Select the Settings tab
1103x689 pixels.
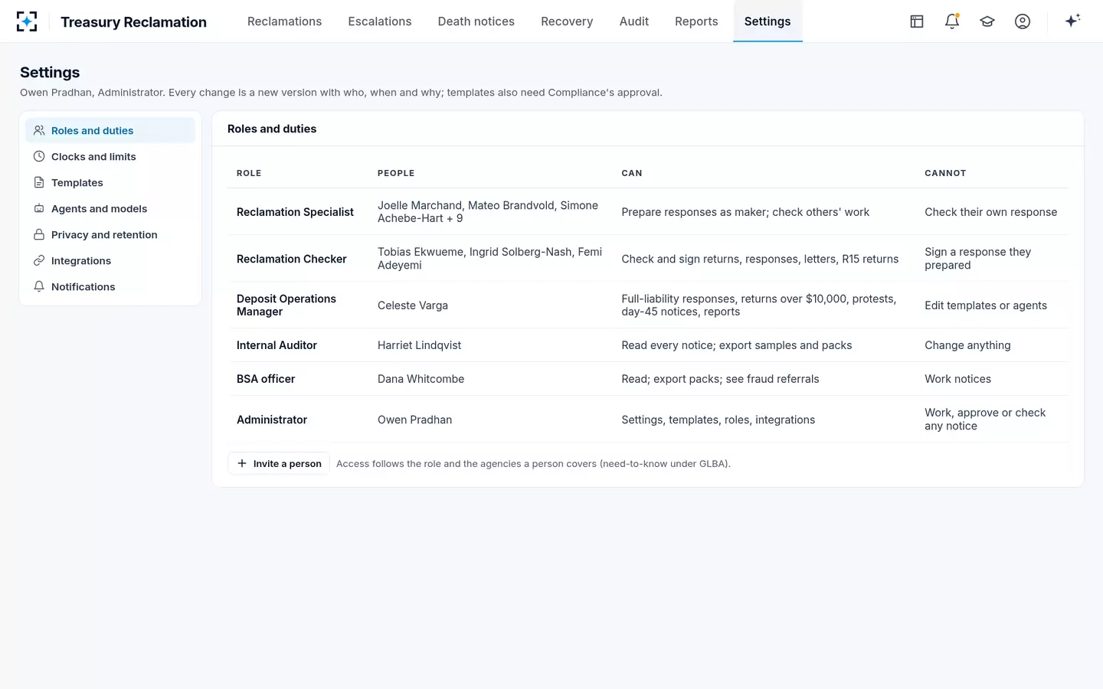(x=768, y=21)
